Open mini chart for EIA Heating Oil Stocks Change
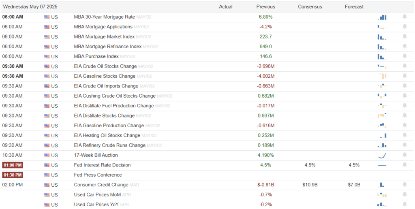This screenshot has width=415, height=209. pyautogui.click(x=382, y=135)
